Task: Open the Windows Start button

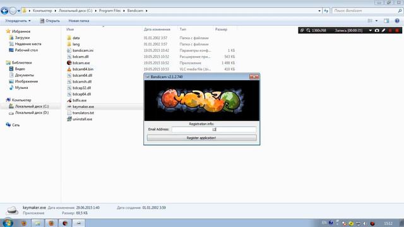Action: pos(7,223)
